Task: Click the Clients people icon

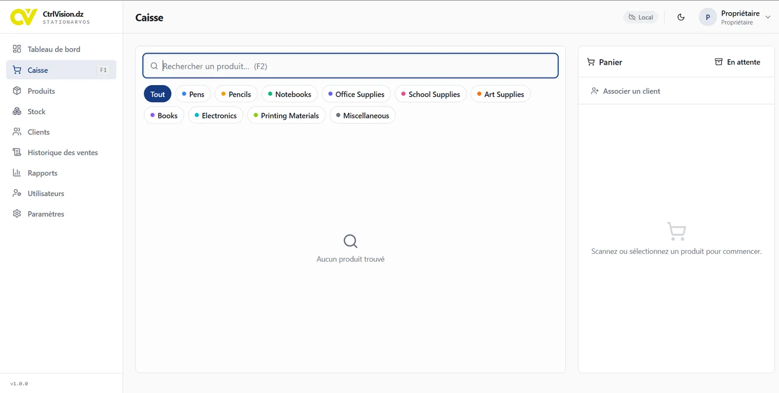Action: [17, 132]
